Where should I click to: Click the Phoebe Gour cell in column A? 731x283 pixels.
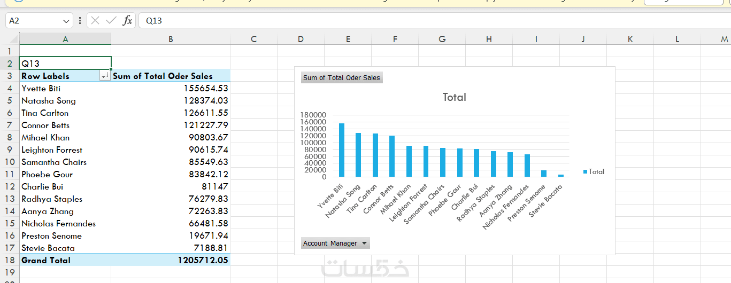65,174
